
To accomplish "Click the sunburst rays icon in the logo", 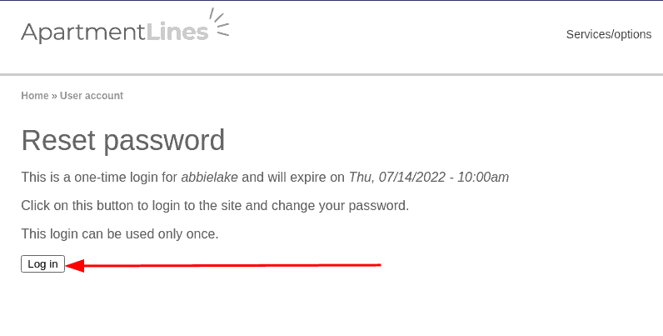I will click(219, 23).
